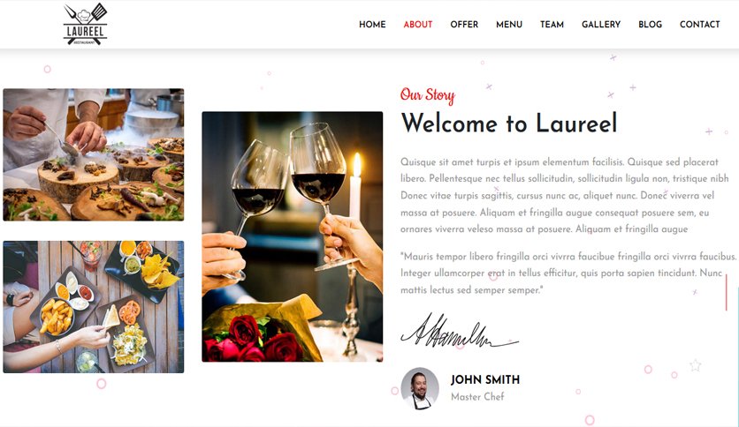739x427 pixels.
Task: Select the ABOUT menu link
Action: [x=417, y=25]
